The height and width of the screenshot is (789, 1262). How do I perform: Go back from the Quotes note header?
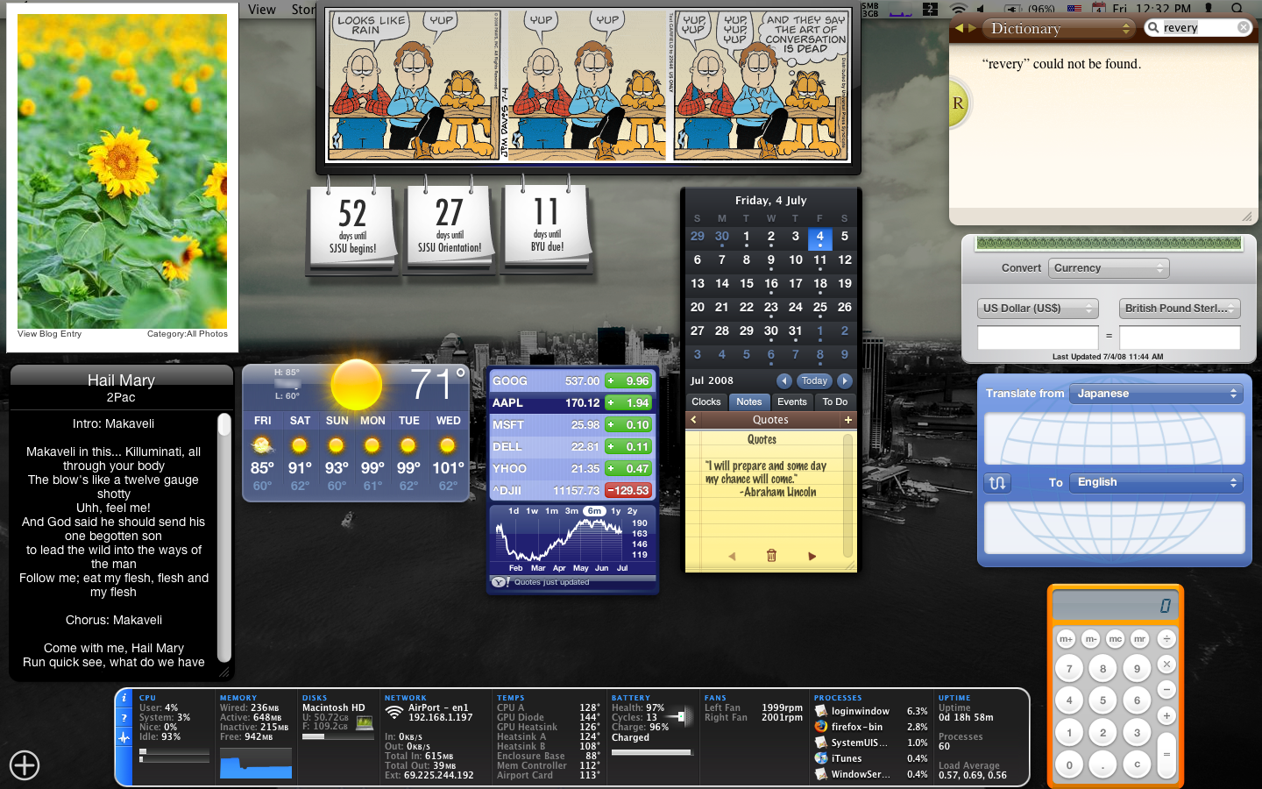pos(694,420)
